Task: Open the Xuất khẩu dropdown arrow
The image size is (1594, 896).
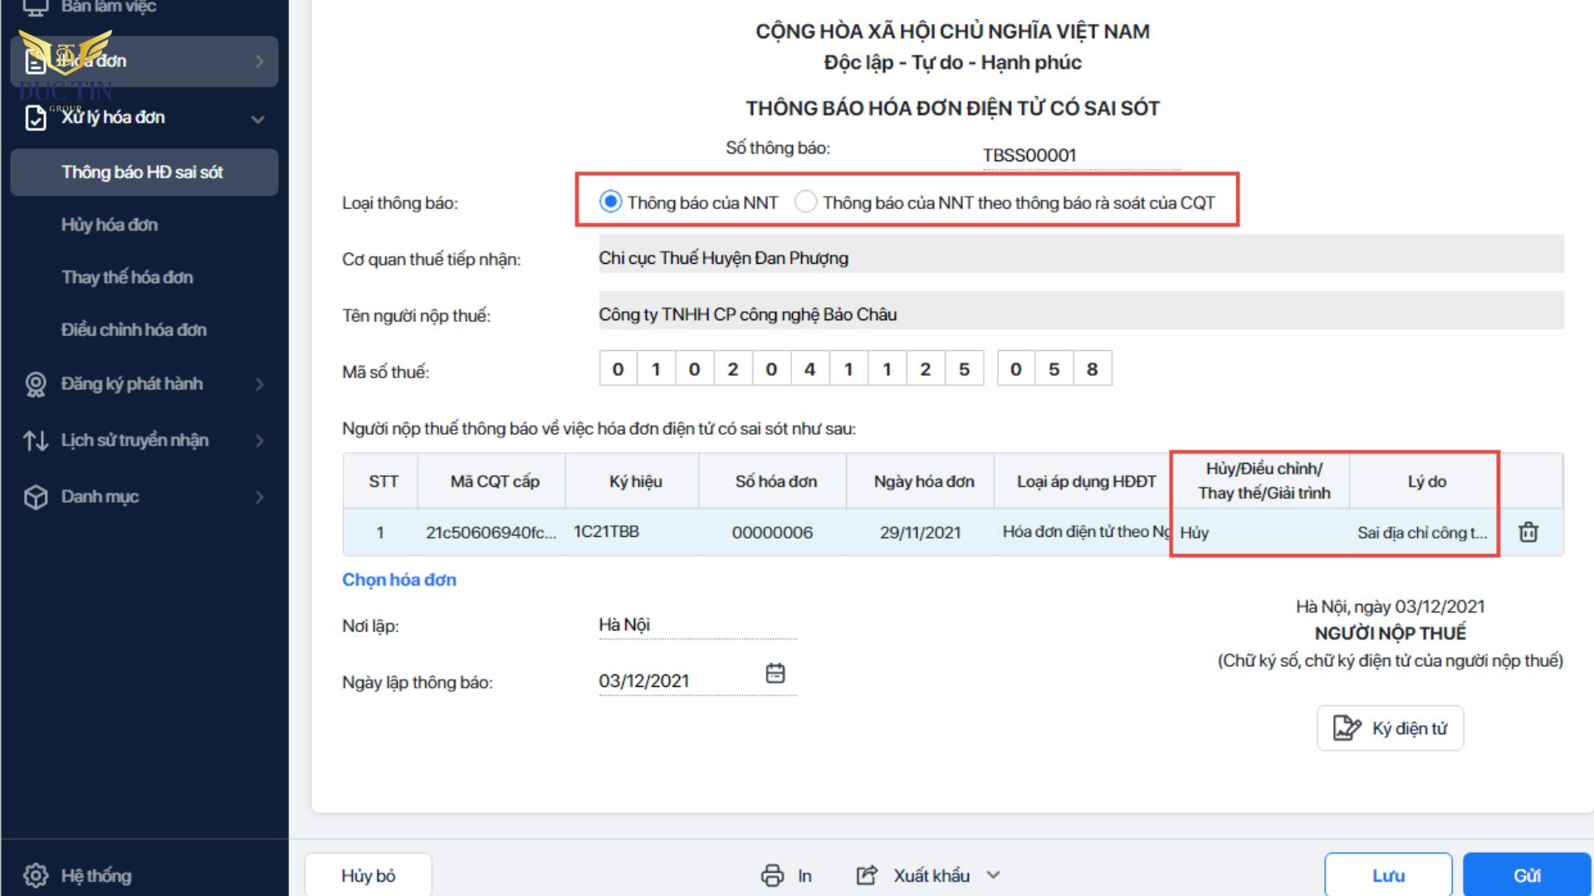Action: 994,875
